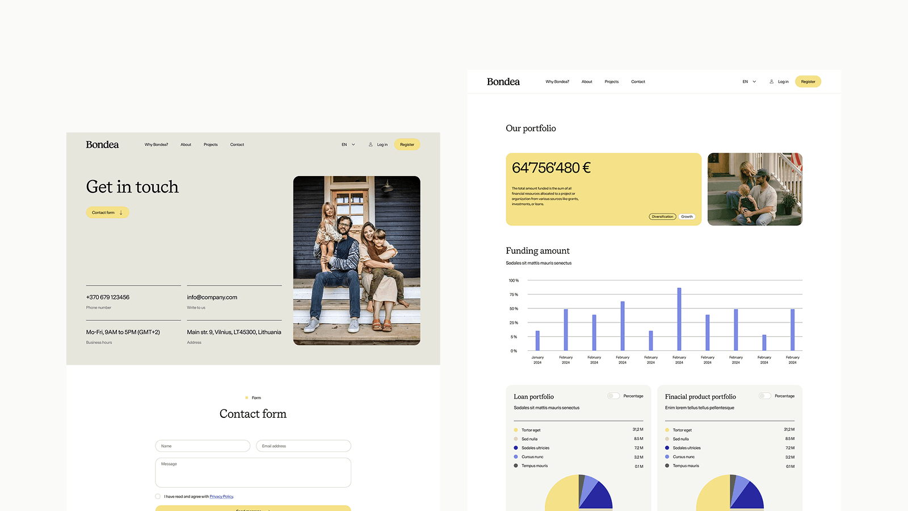
Task: Click the Cursus nunc swatch in the Finacial product portfolio card
Action: [667, 456]
